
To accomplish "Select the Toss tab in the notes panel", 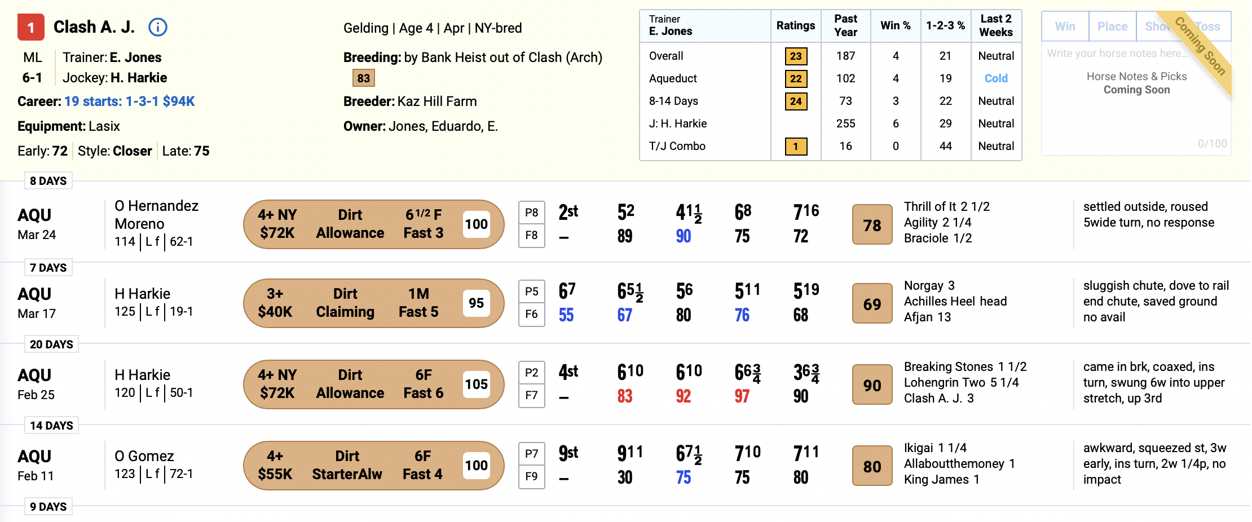I will (1207, 26).
